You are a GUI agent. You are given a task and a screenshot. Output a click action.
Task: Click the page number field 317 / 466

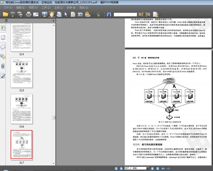tap(136, 168)
